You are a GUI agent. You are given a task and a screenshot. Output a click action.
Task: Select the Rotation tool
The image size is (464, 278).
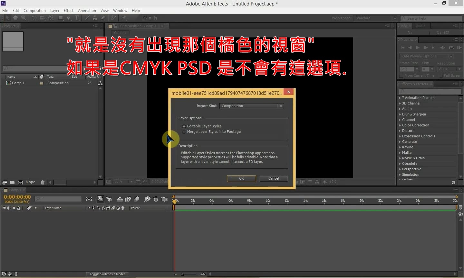pyautogui.click(x=34, y=18)
